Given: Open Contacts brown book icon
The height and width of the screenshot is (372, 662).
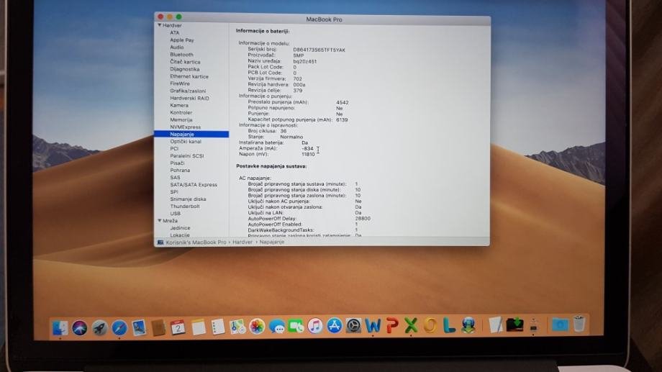Looking at the screenshot, I should tap(158, 327).
